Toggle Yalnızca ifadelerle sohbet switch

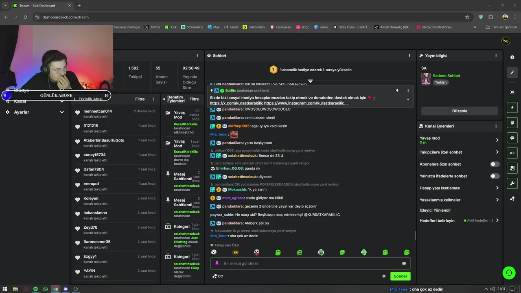tap(495, 176)
